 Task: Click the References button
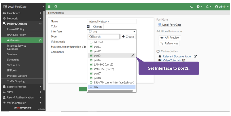[169, 43]
